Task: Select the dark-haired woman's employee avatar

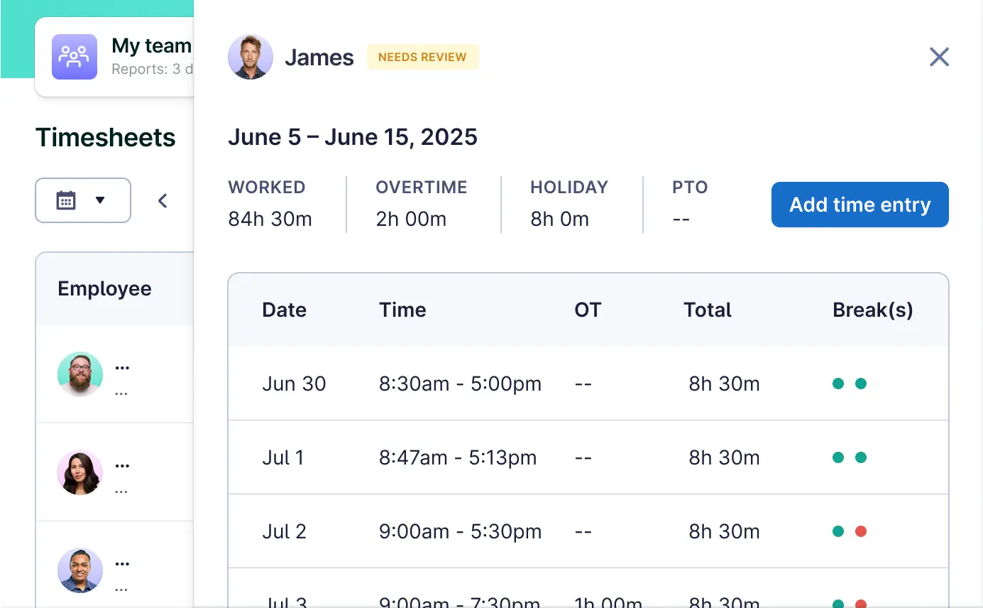Action: point(80,472)
